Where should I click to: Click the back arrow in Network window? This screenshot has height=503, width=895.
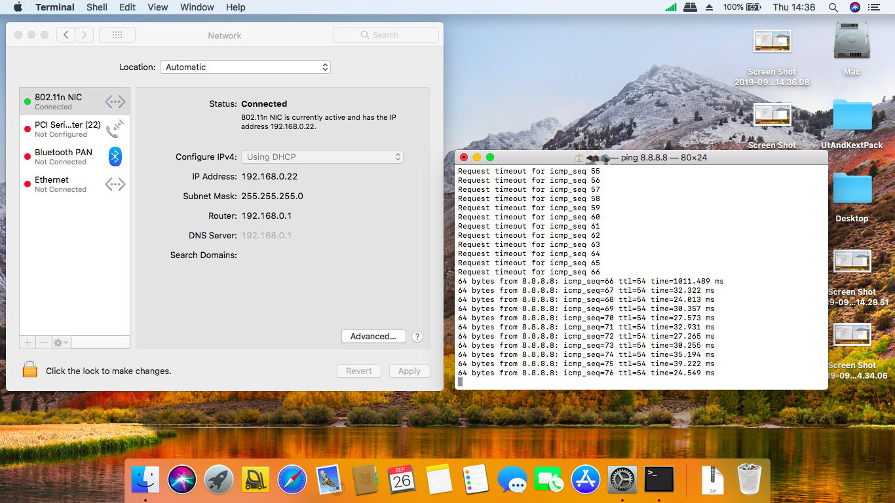66,35
